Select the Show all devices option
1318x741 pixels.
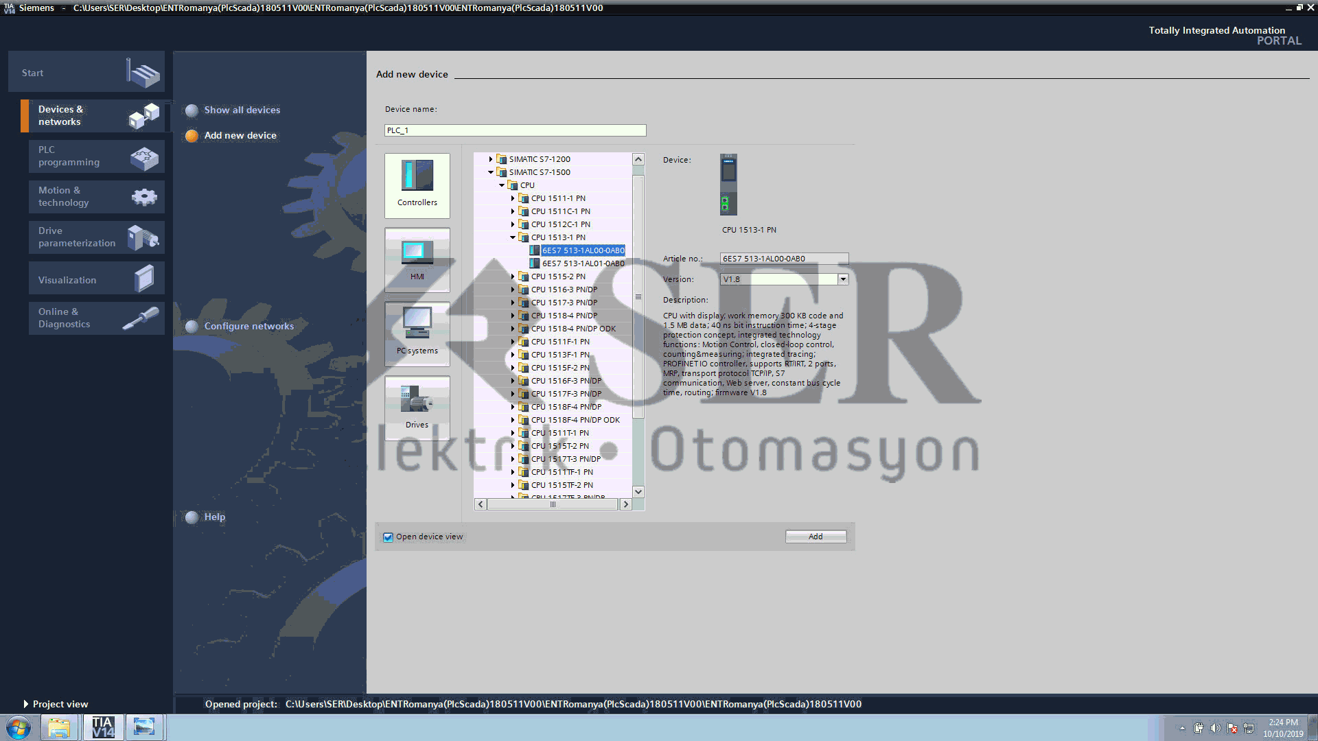click(x=242, y=110)
